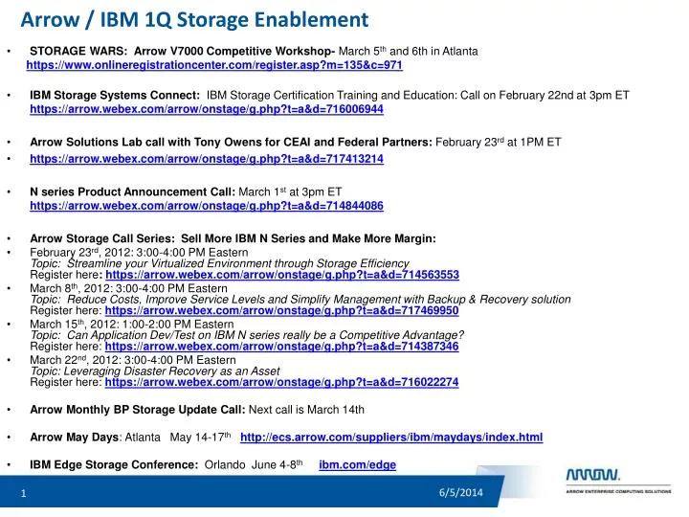The image size is (689, 517).
Task: Open the Arrow May Days maydays link
Action: (x=391, y=438)
